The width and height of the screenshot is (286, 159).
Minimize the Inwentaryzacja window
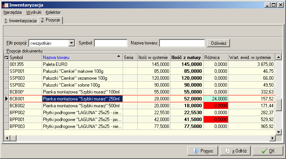click(x=267, y=5)
